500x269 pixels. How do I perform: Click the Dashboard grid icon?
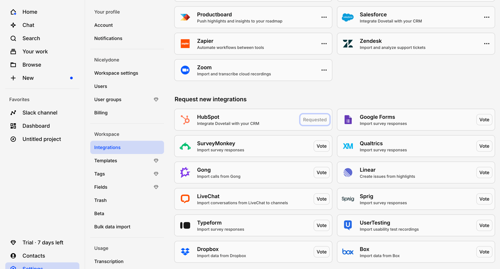[x=13, y=126]
